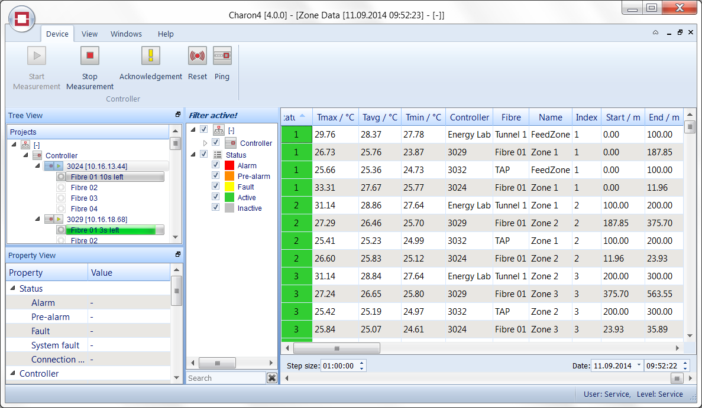
Task: Clear the search field with the X button
Action: pyautogui.click(x=271, y=378)
